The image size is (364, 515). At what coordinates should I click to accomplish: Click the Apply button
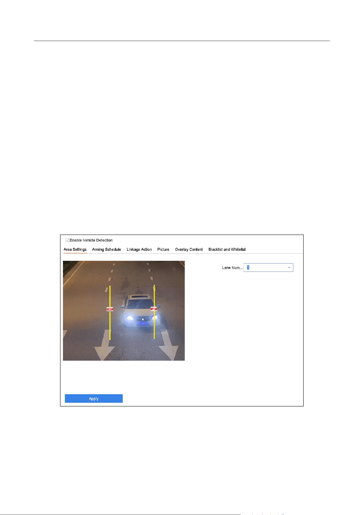tap(94, 399)
